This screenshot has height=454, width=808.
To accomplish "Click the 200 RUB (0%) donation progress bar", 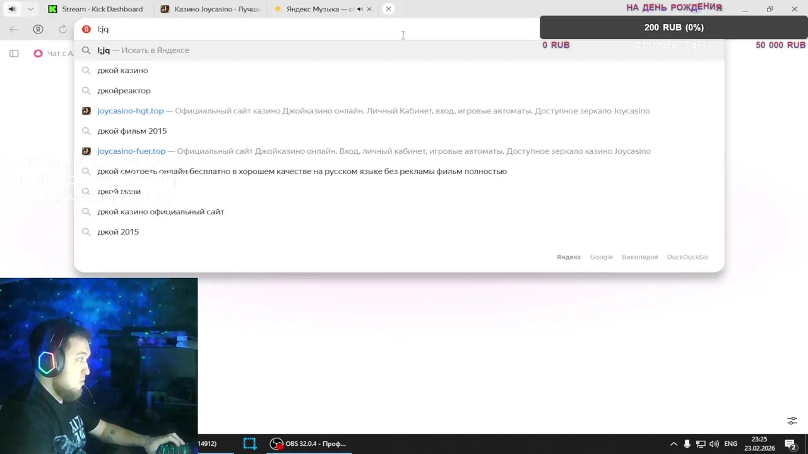I will [674, 28].
